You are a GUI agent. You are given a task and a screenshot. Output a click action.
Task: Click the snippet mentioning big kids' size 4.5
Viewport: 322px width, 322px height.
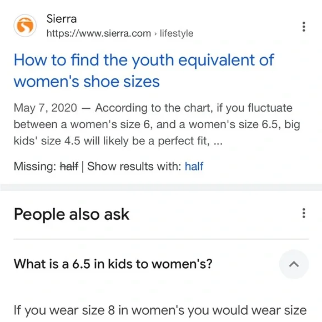pyautogui.click(x=118, y=141)
